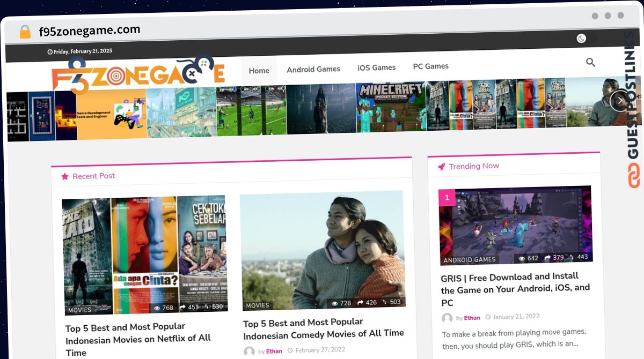Open the Indonesian Movies on Netflix post title
Viewport: 644px width, 359px height.
coord(138,339)
